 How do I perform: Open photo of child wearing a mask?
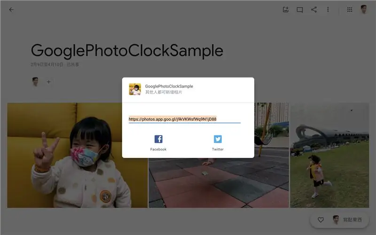coord(78,155)
